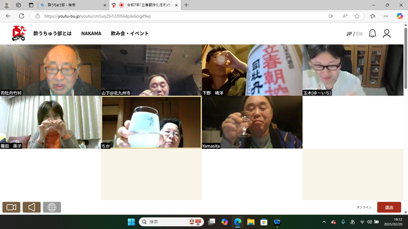Click the read aloud icon

[x=345, y=16]
